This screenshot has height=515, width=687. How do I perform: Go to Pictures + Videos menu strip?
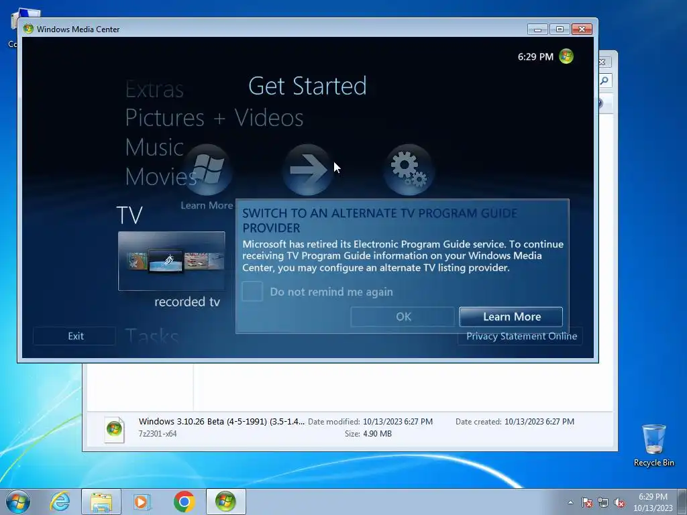214,118
